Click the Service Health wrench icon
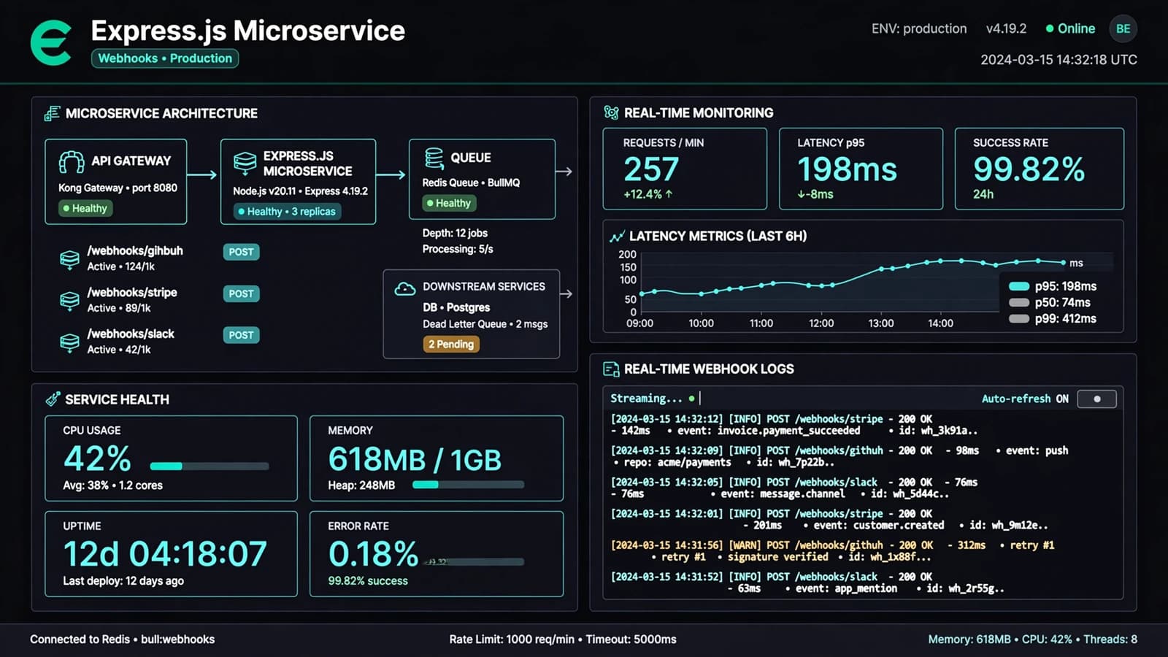 tap(53, 399)
